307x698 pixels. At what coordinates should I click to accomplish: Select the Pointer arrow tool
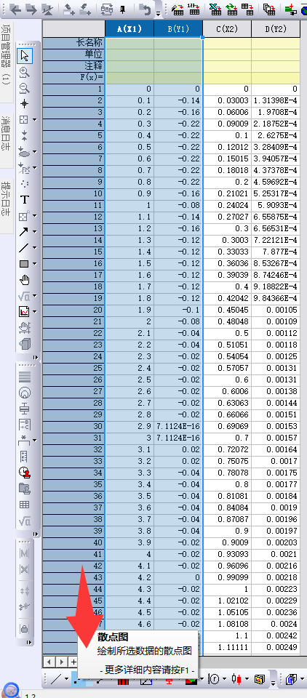pos(25,56)
